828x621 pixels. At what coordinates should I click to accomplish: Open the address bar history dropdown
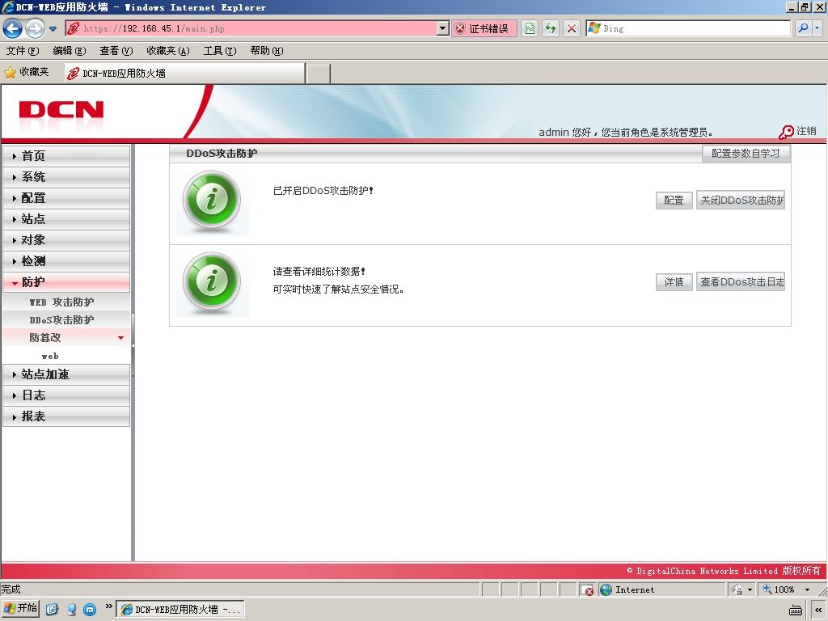pyautogui.click(x=443, y=28)
